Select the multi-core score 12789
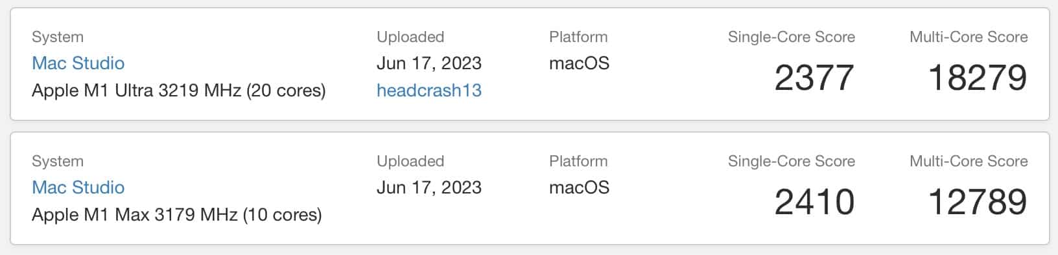This screenshot has width=1058, height=255. pyautogui.click(x=978, y=202)
